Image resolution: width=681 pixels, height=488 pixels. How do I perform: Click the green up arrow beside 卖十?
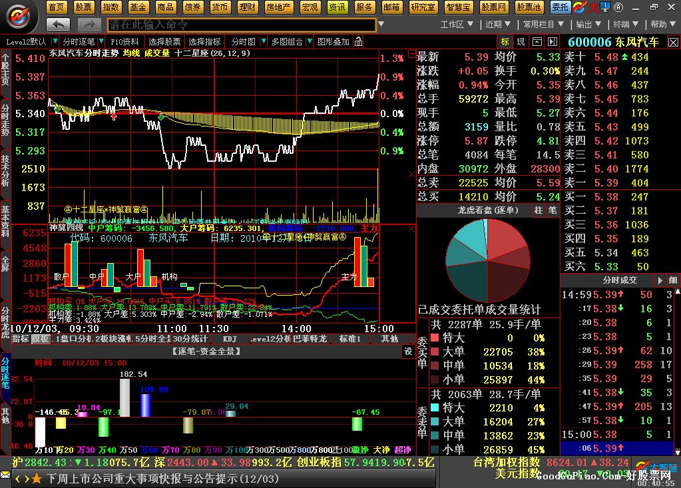coord(624,57)
